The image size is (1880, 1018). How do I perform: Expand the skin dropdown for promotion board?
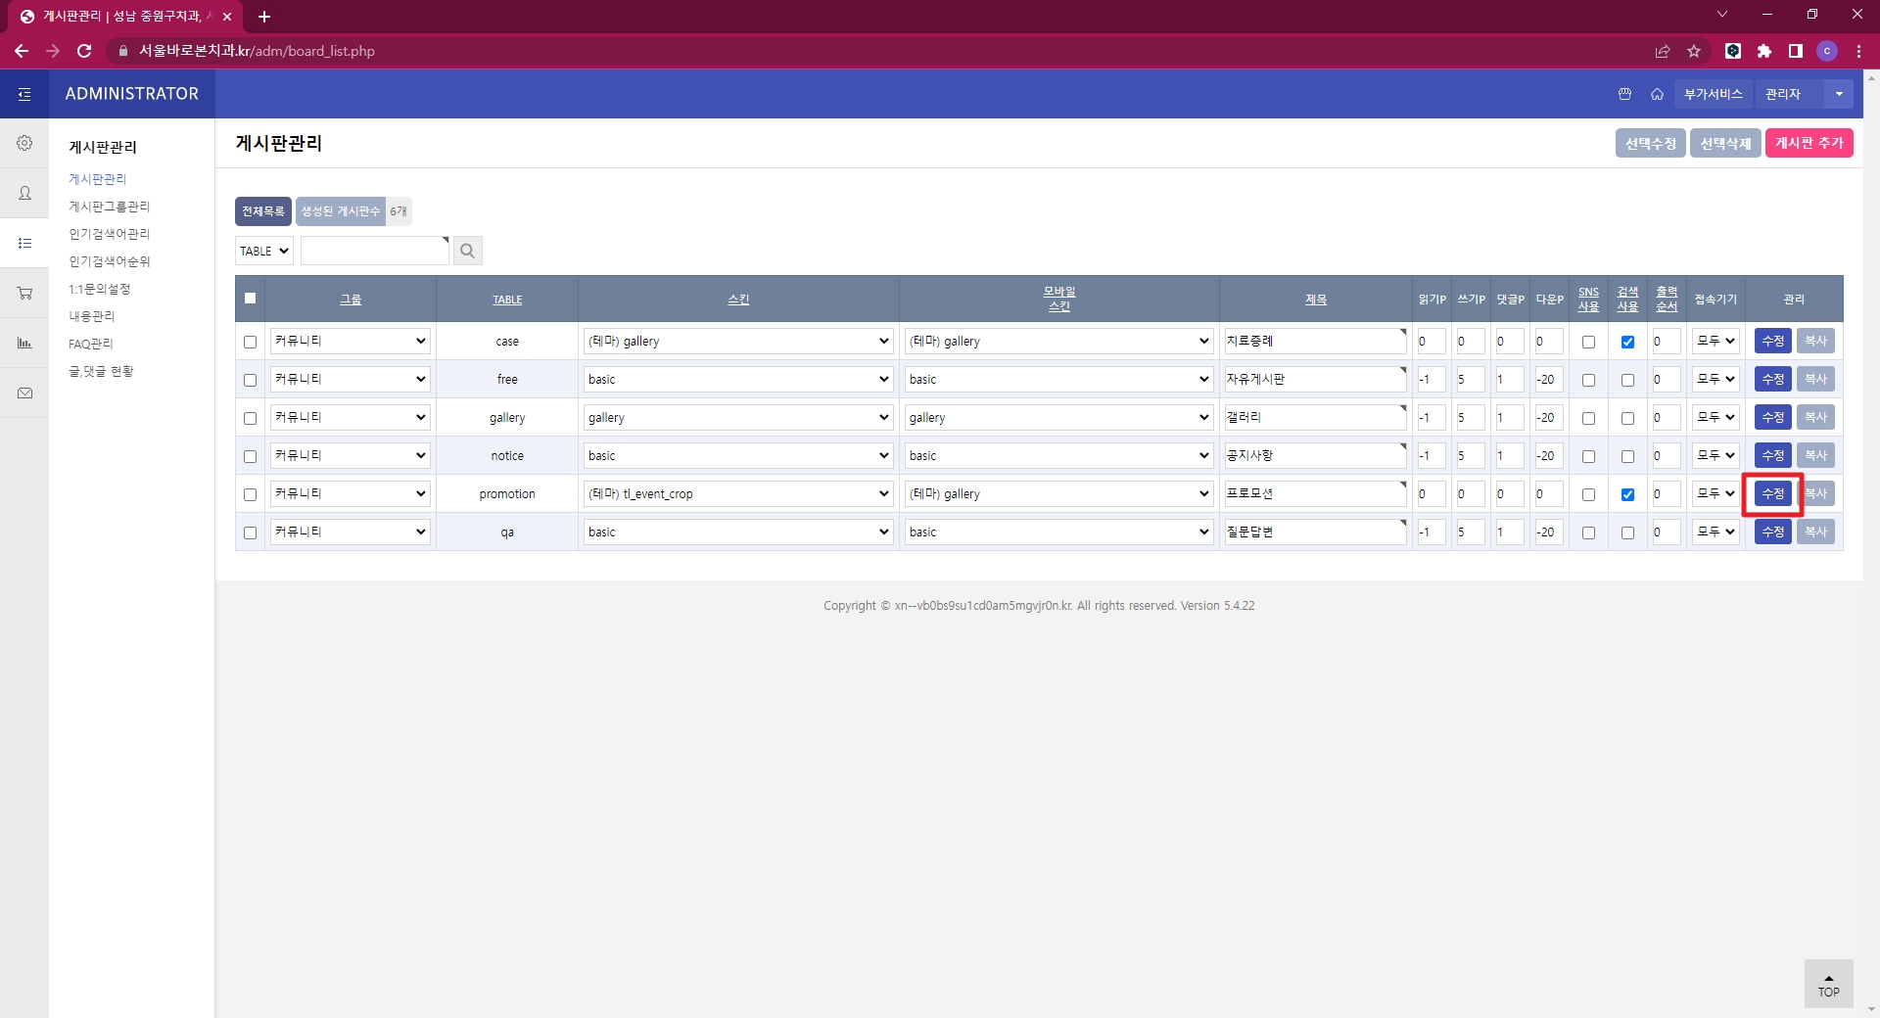tap(737, 494)
